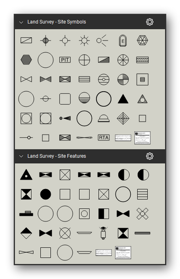The width and height of the screenshot is (180, 279).
Task: Select the circle with hatched opposite quadrants
Action: (x=123, y=80)
